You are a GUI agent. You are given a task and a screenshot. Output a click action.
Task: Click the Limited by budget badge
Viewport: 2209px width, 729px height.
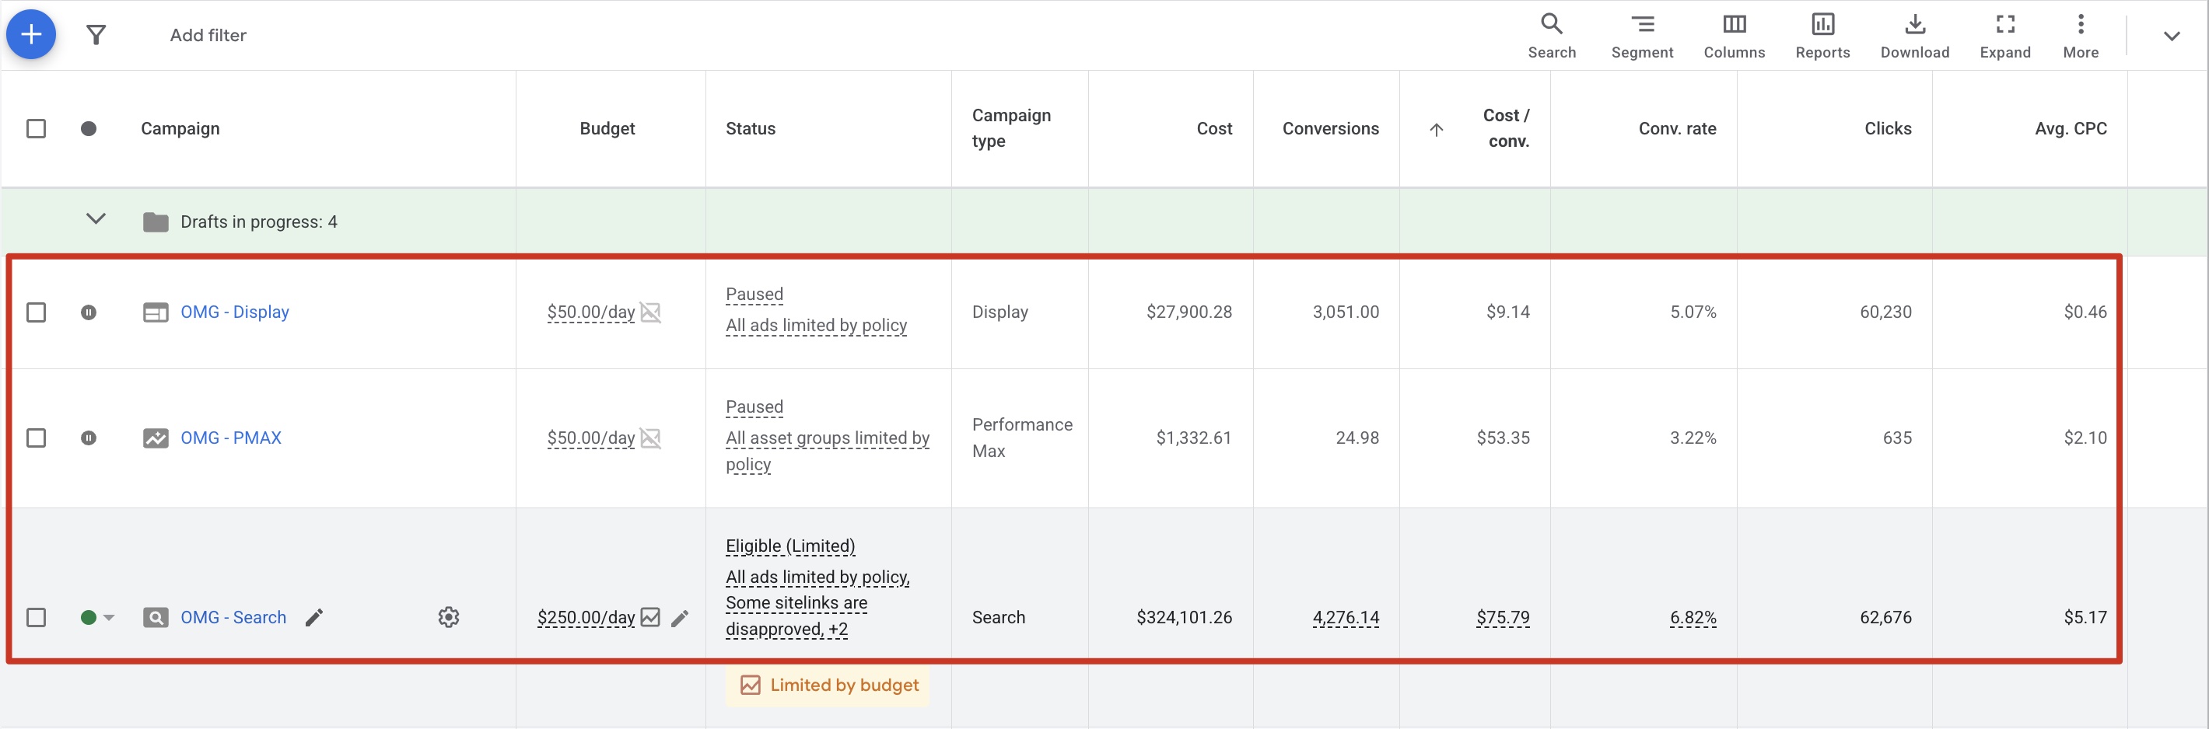828,685
